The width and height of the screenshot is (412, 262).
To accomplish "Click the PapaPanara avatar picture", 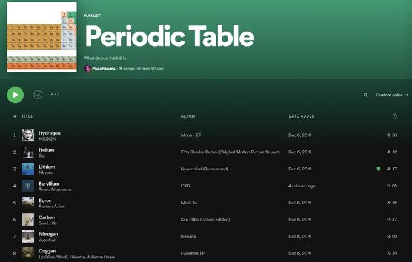I will (x=87, y=69).
